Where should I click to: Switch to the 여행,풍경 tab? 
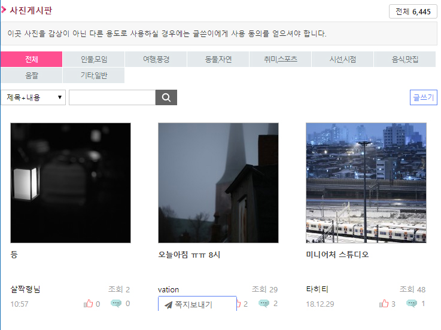pyautogui.click(x=156, y=59)
